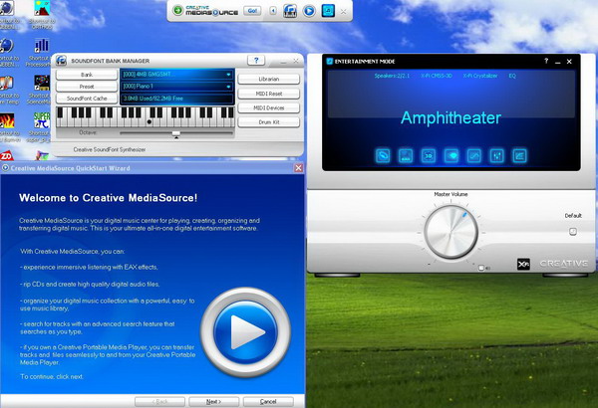Click the Creative SoundFont Synthesizer label

[110, 149]
